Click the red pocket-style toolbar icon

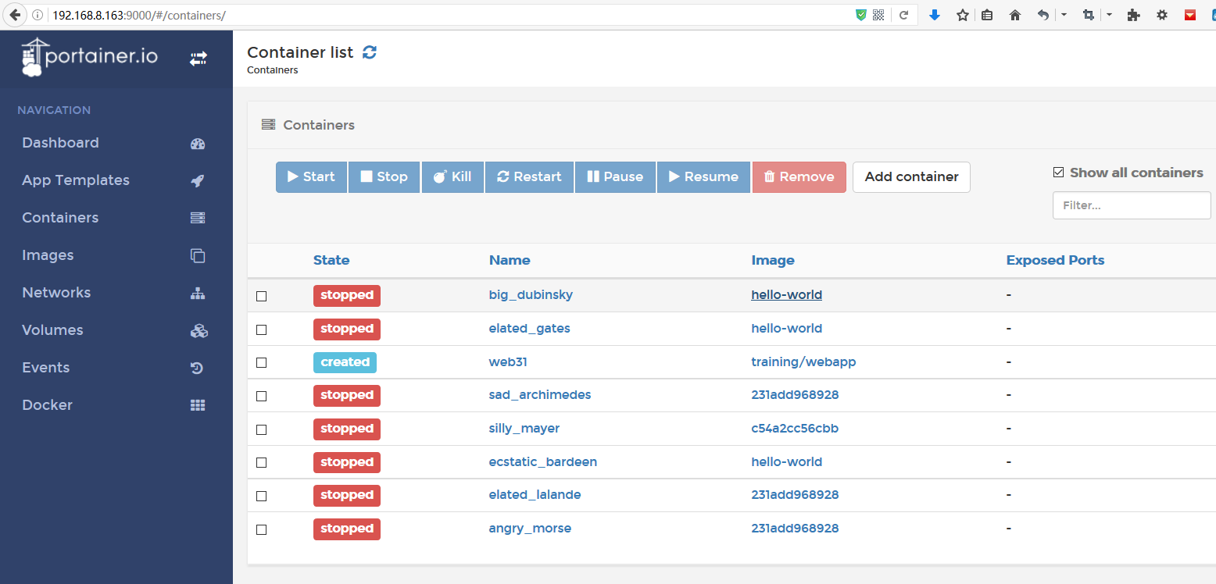pyautogui.click(x=1190, y=15)
